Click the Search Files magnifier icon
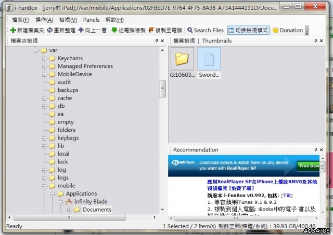 [190, 30]
